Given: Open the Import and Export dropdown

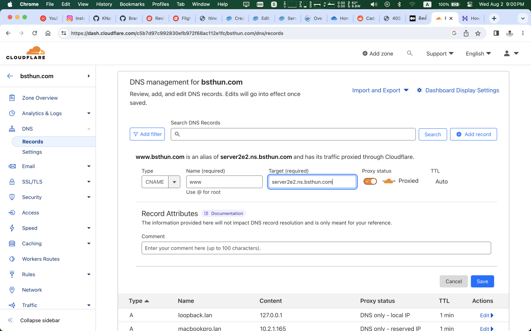Looking at the screenshot, I should coord(380,90).
